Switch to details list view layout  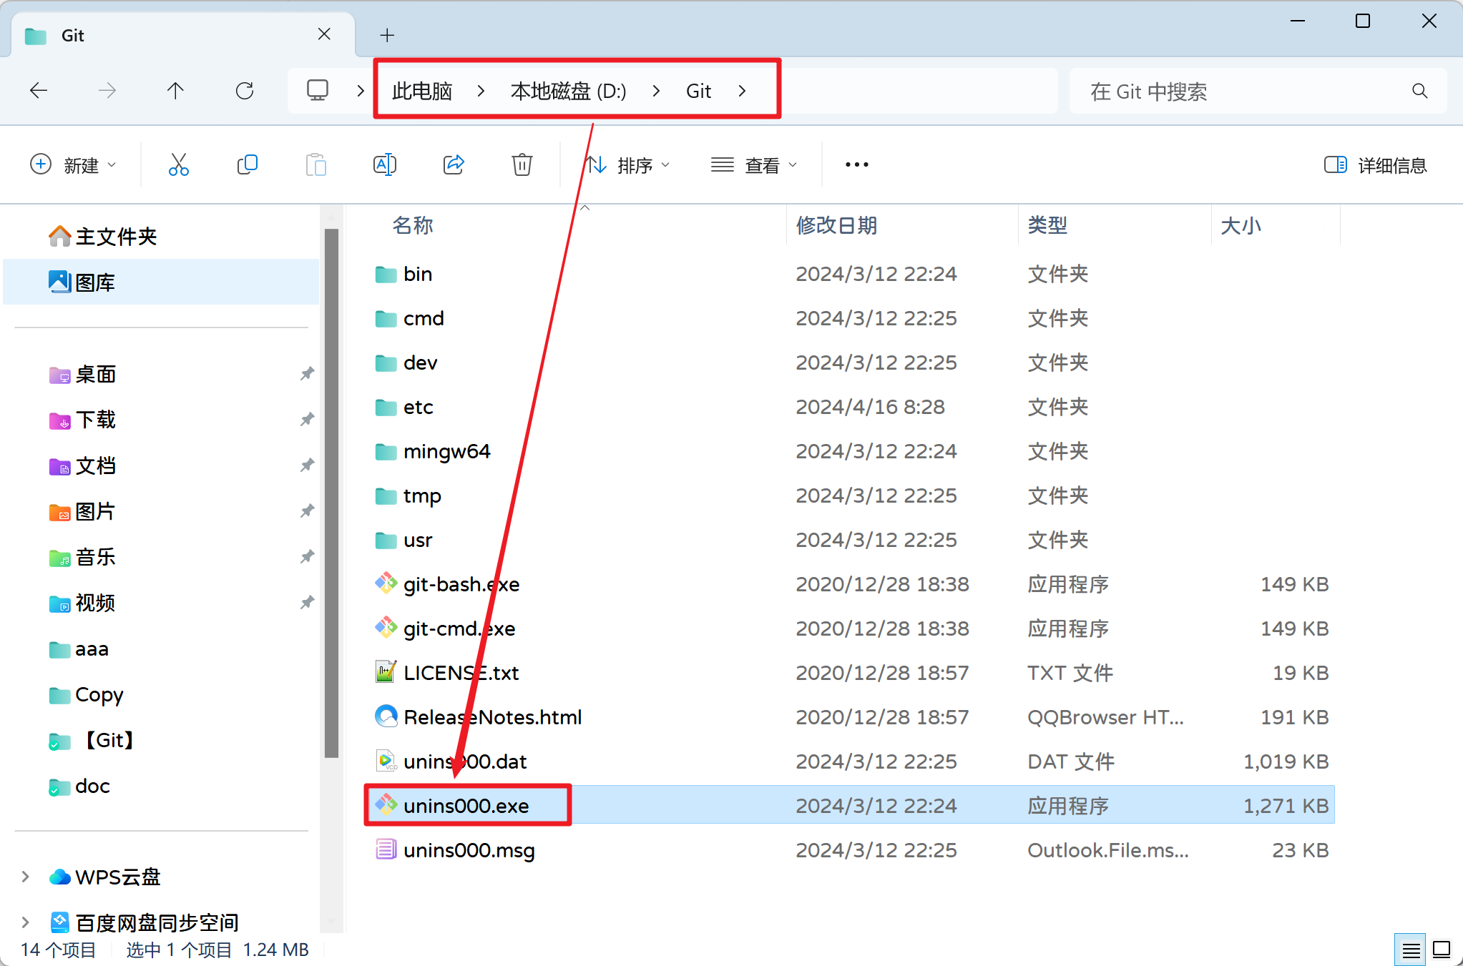click(1410, 950)
